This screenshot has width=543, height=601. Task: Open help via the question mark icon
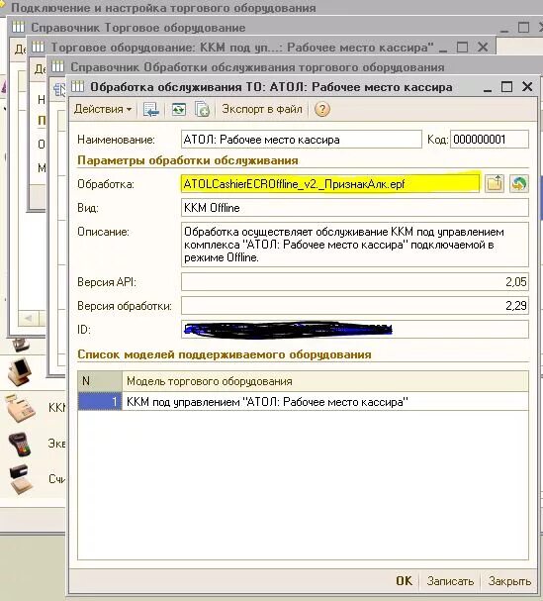(322, 109)
